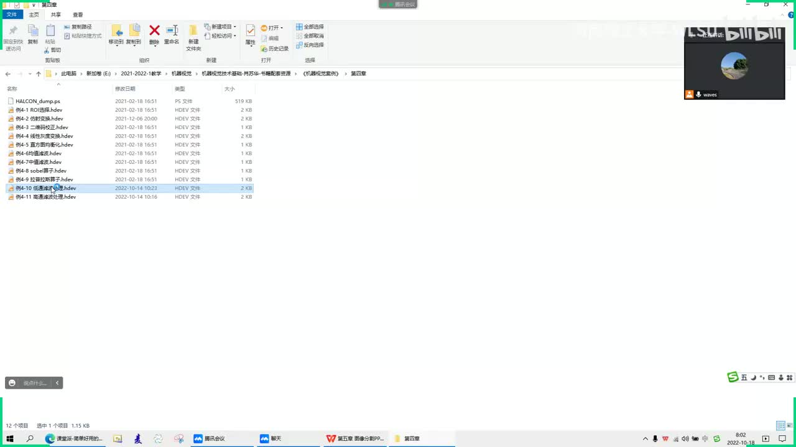
Task: Click Select none (全部取消)
Action: click(x=310, y=36)
